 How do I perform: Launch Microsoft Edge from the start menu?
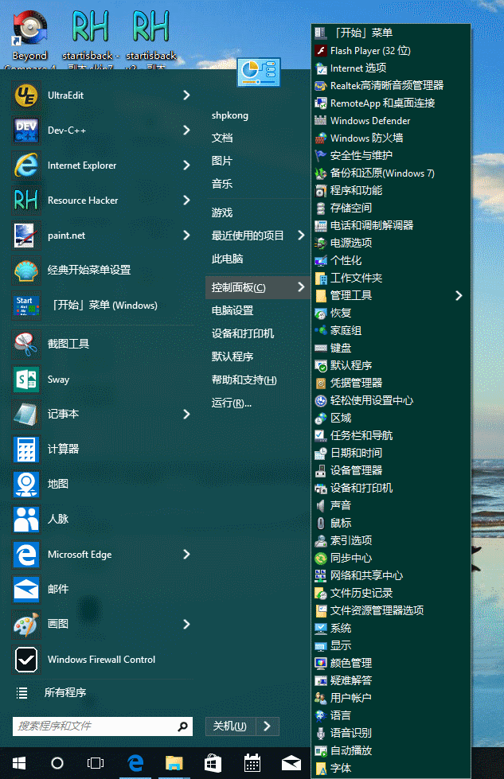[x=102, y=554]
